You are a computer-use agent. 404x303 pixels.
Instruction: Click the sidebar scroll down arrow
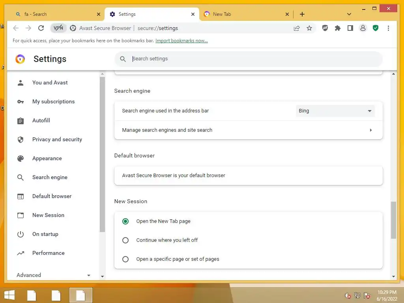pyautogui.click(x=102, y=277)
